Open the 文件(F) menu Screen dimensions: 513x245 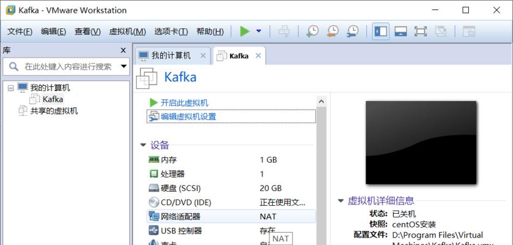[x=20, y=32]
